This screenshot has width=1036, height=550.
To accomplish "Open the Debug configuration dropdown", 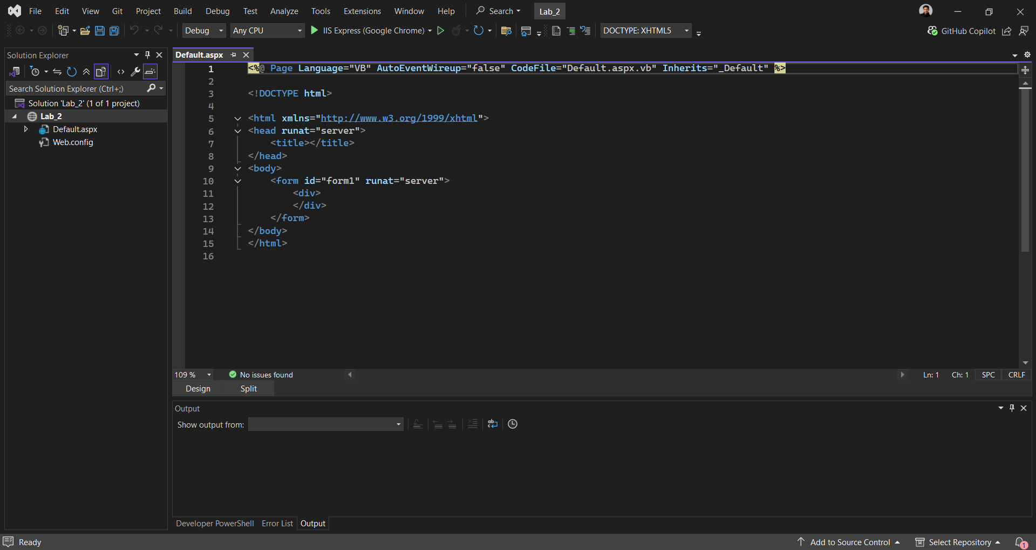I will click(x=203, y=31).
